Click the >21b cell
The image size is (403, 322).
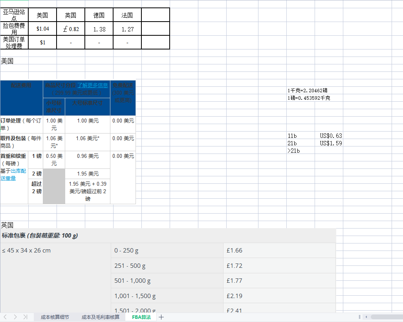coord(301,150)
